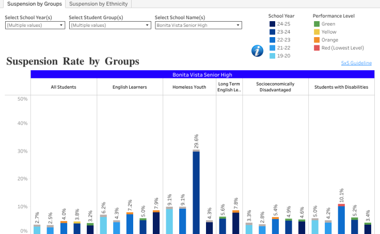Select the 19-20 school year legend swatch
The image size is (380, 234).
(273, 56)
